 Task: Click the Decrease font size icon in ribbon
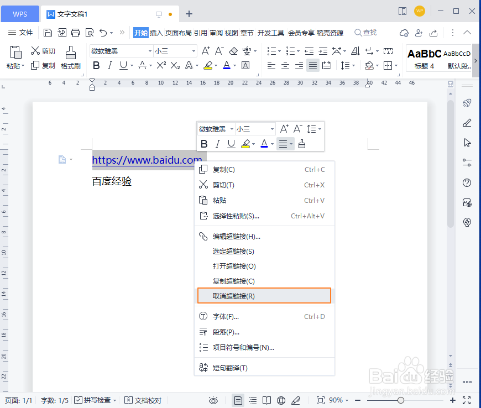(x=219, y=51)
